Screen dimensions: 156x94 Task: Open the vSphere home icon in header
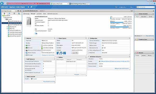coord(28,7)
